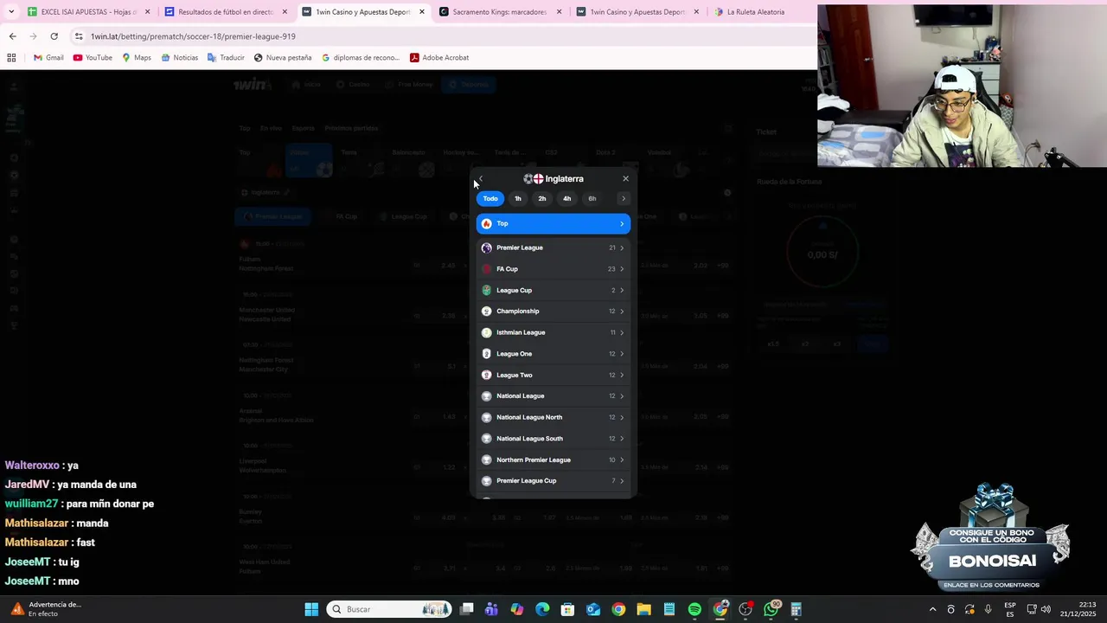Open Premier League with 21 matches
The image size is (1107, 623).
coord(553,247)
